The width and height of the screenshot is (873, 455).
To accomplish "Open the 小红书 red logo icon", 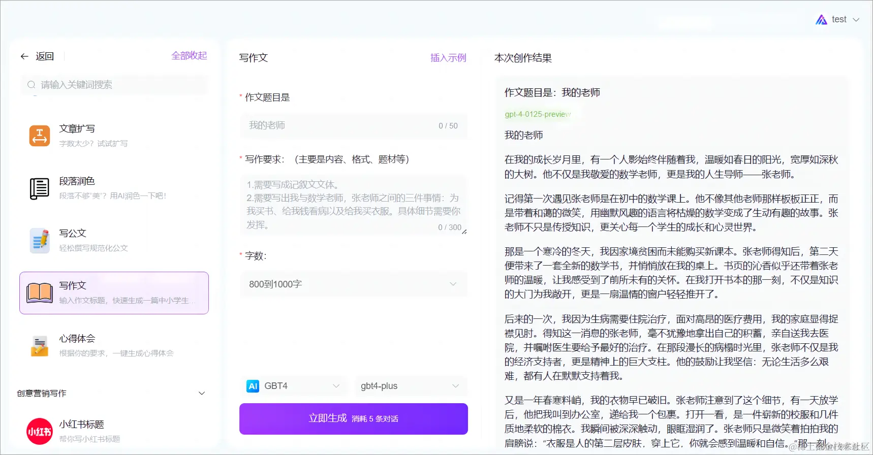I will tap(40, 432).
